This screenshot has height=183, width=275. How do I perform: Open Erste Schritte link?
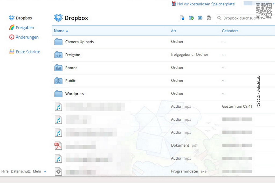point(28,52)
